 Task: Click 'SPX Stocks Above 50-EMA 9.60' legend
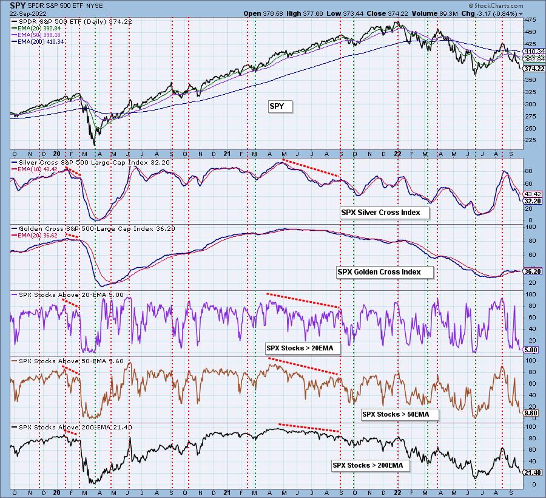pyautogui.click(x=67, y=361)
